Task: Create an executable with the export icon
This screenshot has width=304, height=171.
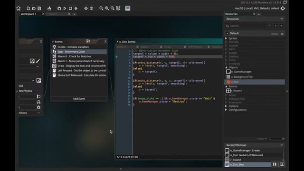Action: [x=49, y=9]
